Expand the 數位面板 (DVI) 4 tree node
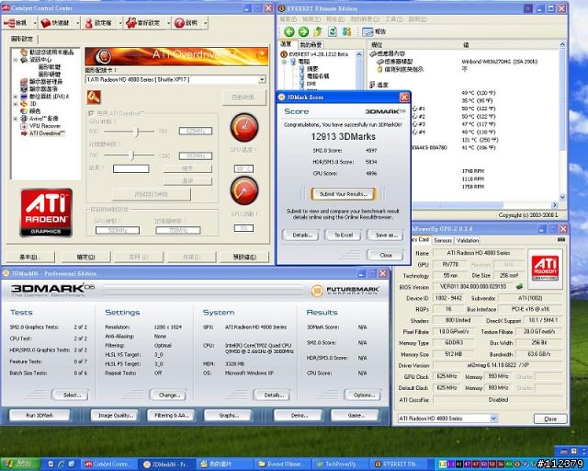 (16, 97)
